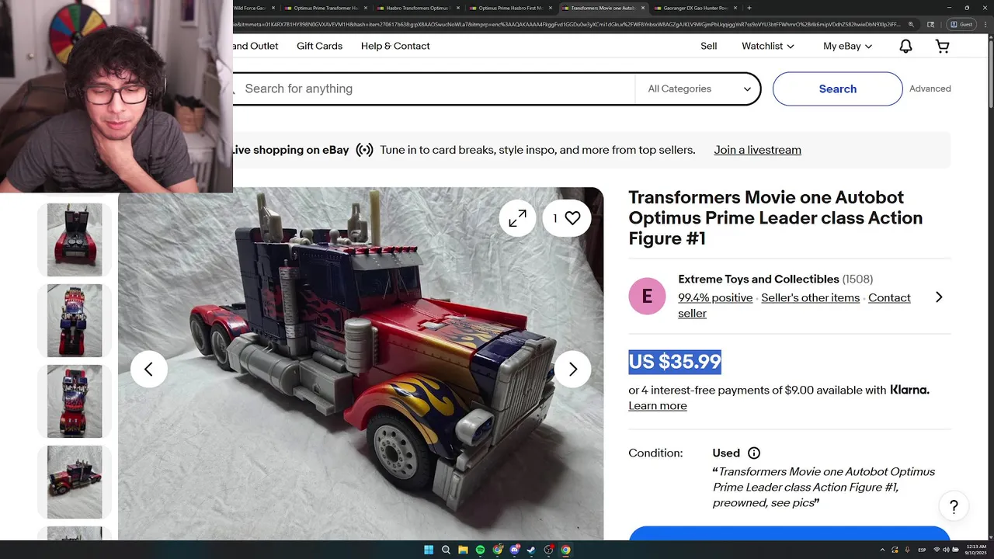
Task: Open the Windows Start menu
Action: (x=429, y=550)
